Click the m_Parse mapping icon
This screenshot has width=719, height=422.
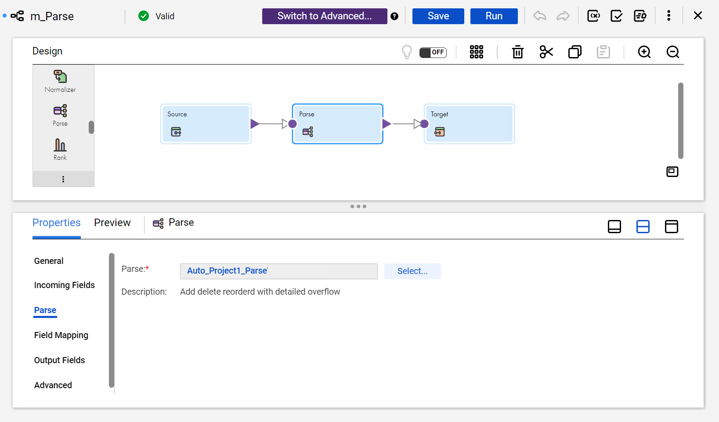tap(18, 16)
